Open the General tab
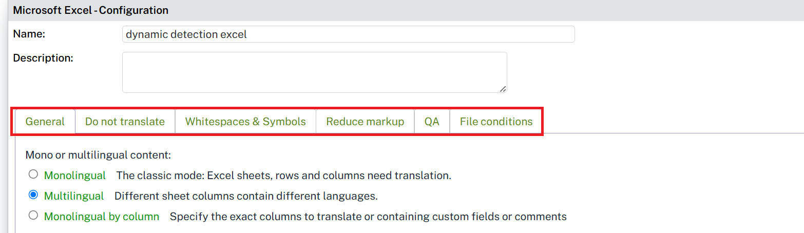The image size is (804, 233). pyautogui.click(x=45, y=122)
